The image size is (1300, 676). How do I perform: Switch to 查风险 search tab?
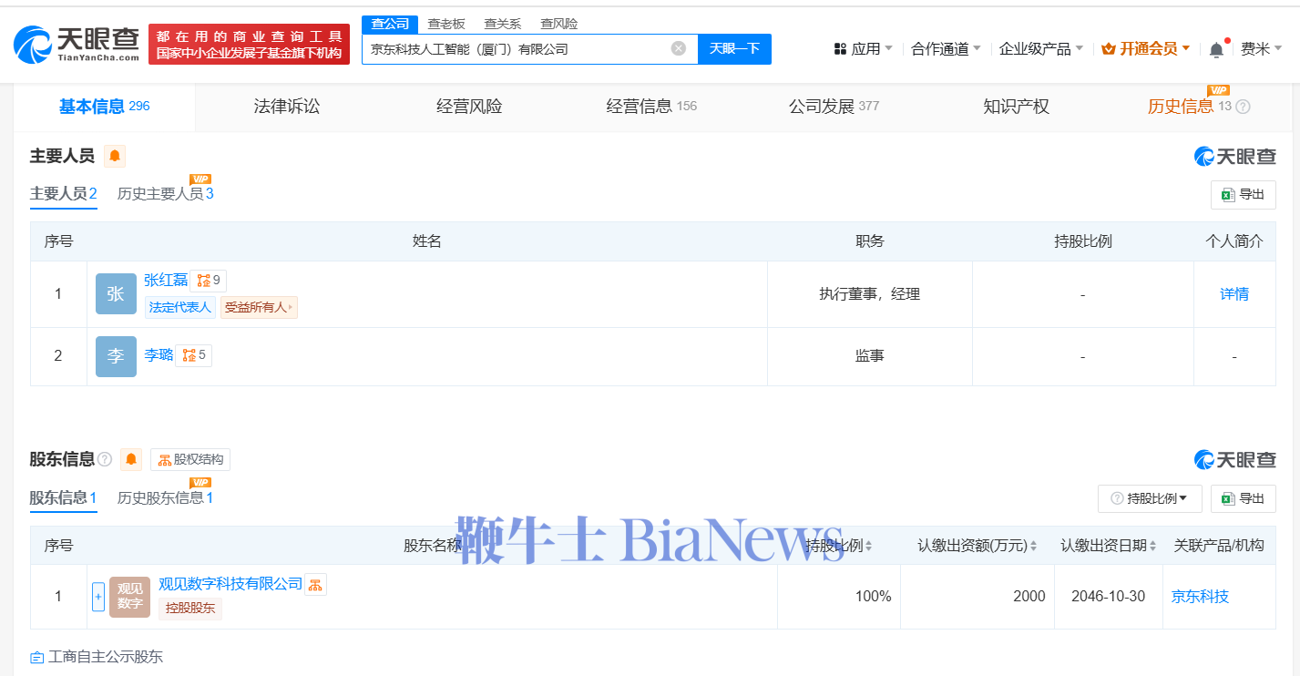(x=558, y=24)
